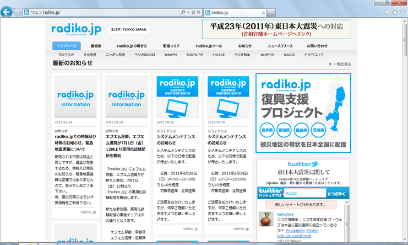Open the 2011.06.16 システムメンテナンスのお知らせ title
Image resolution: width=408 pixels, height=245 pixels.
[227, 140]
